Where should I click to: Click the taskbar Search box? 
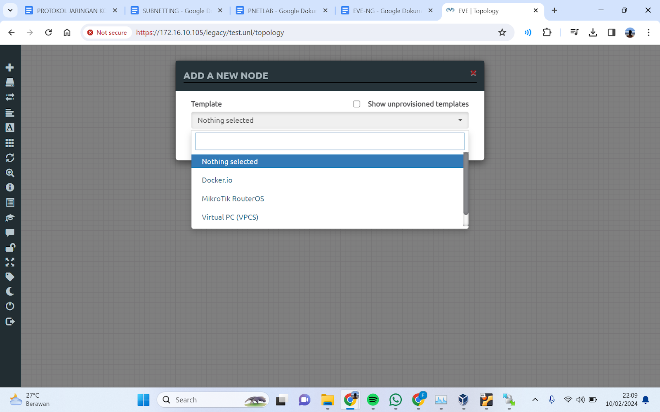pyautogui.click(x=213, y=400)
